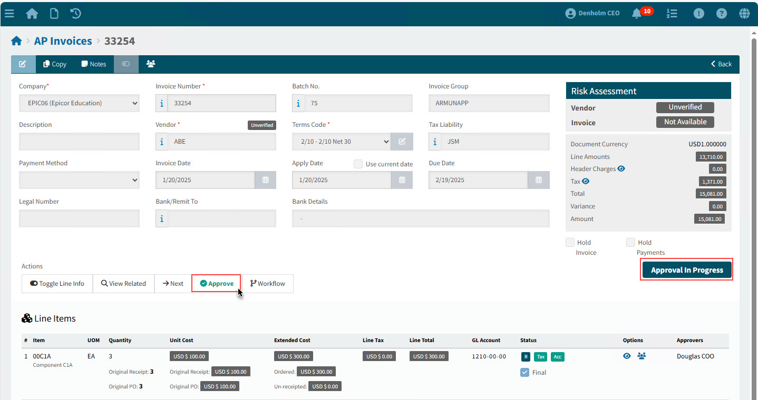
Task: Enable the Hold Invoice checkbox
Action: coord(570,242)
